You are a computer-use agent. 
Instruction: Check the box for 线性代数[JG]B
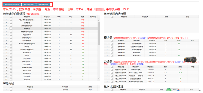[11, 38]
